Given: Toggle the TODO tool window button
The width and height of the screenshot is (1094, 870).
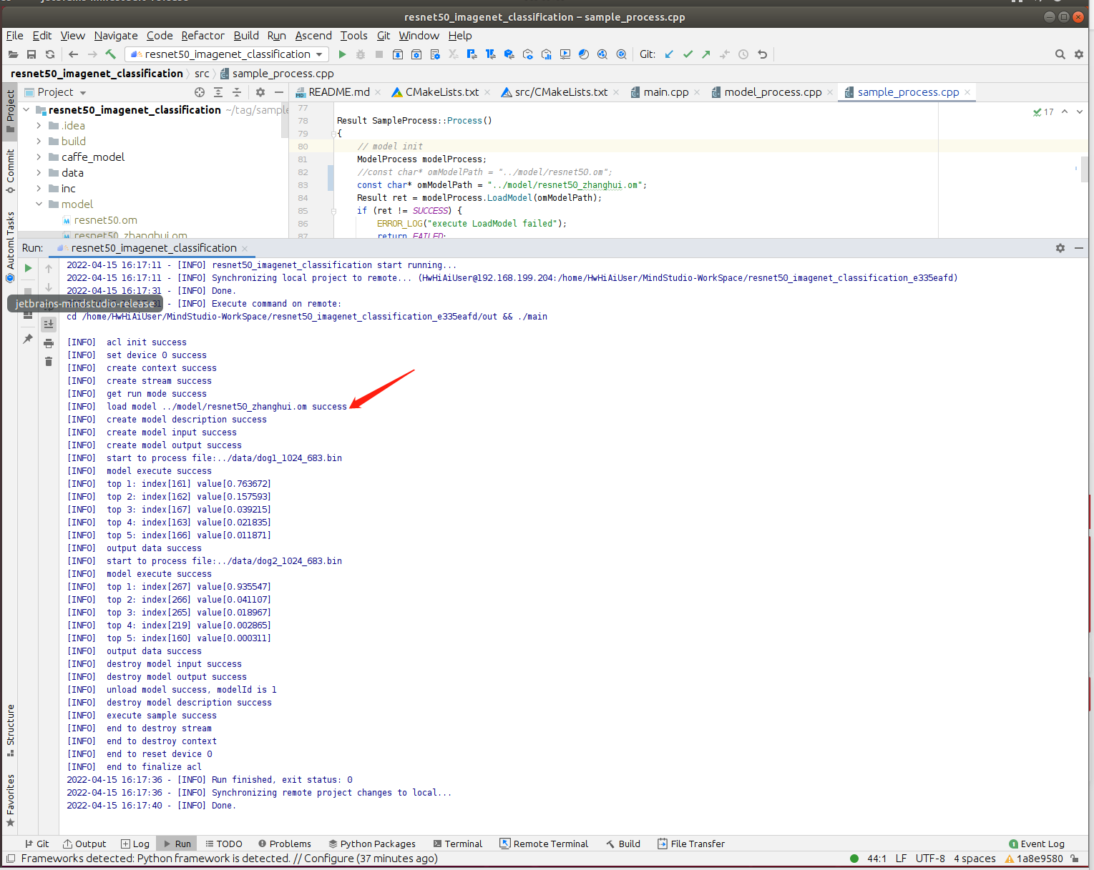Looking at the screenshot, I should 224,844.
